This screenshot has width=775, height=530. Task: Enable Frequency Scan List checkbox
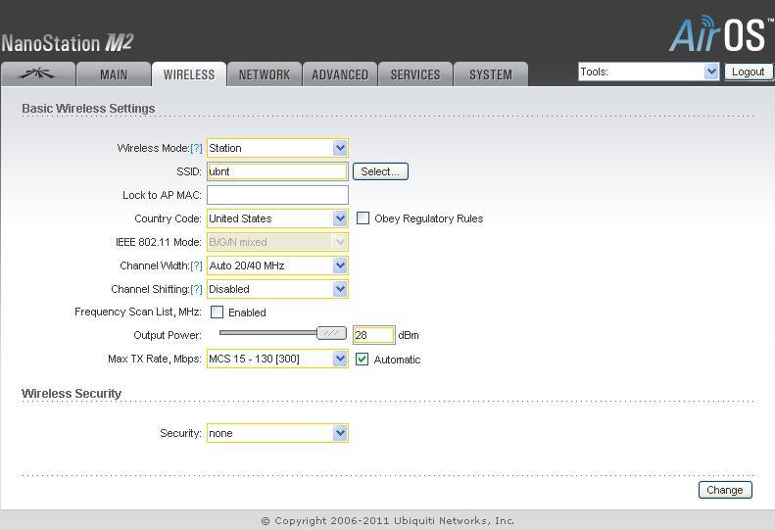[217, 313]
